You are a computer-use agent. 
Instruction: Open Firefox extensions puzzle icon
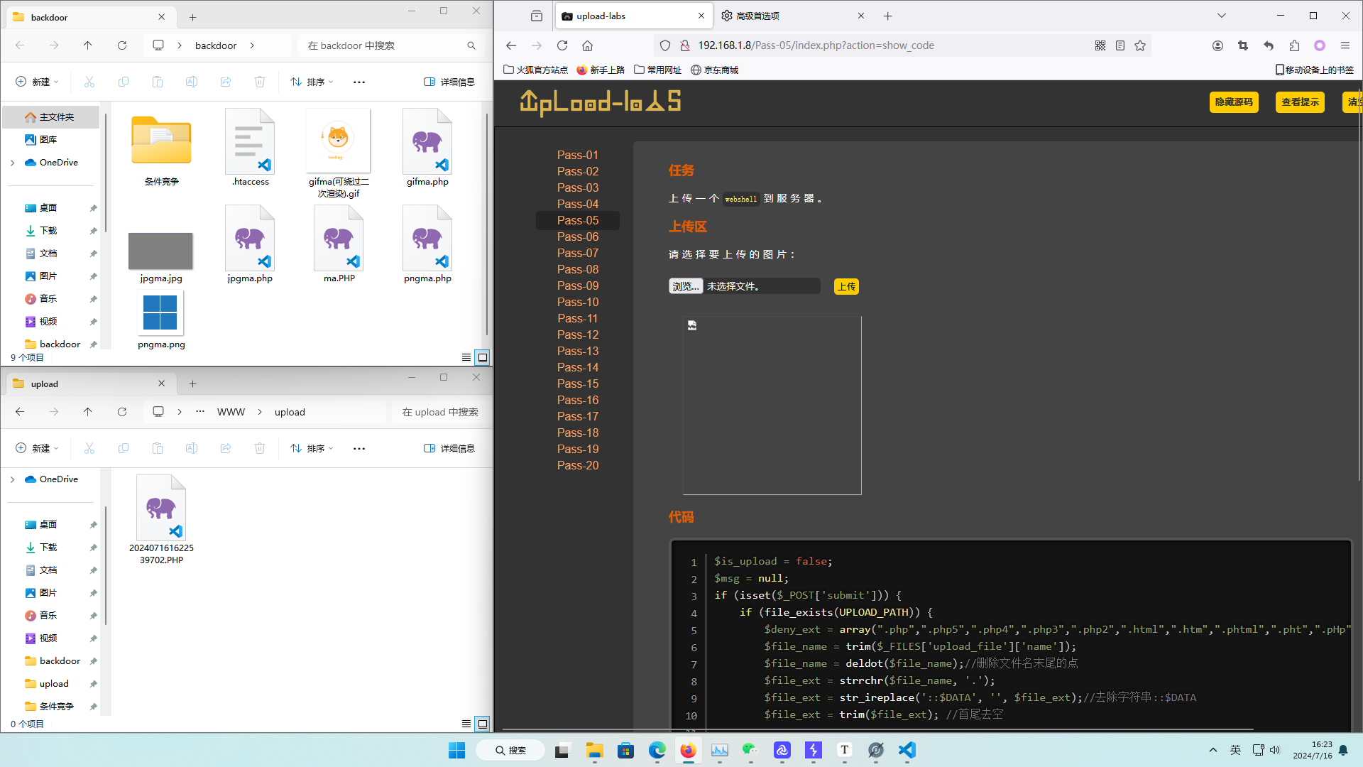click(x=1294, y=45)
